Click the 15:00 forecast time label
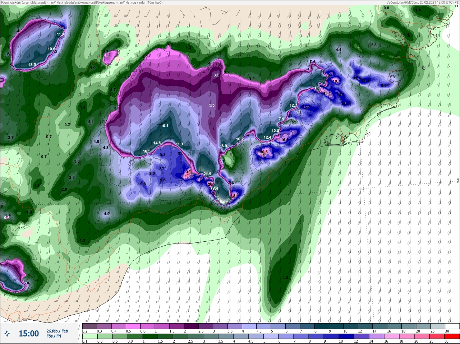The width and height of the screenshot is (460, 344). tap(29, 334)
